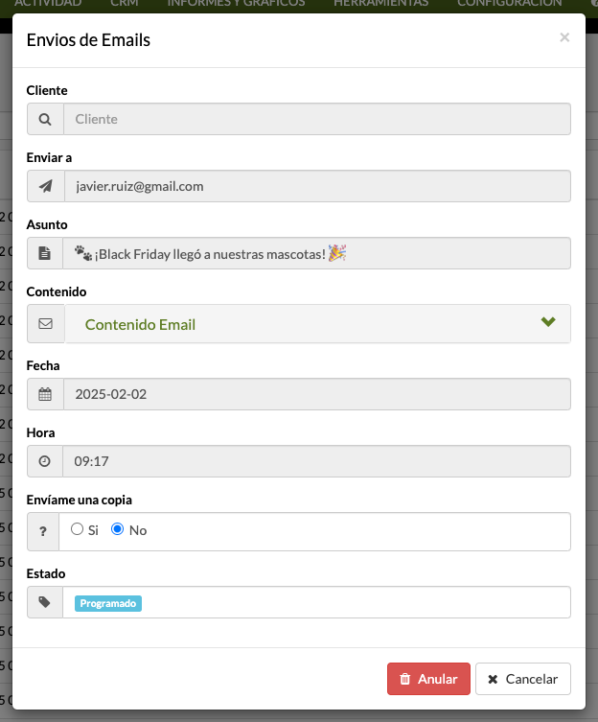Click the Programado status badge
This screenshot has width=598, height=722.
pos(108,603)
